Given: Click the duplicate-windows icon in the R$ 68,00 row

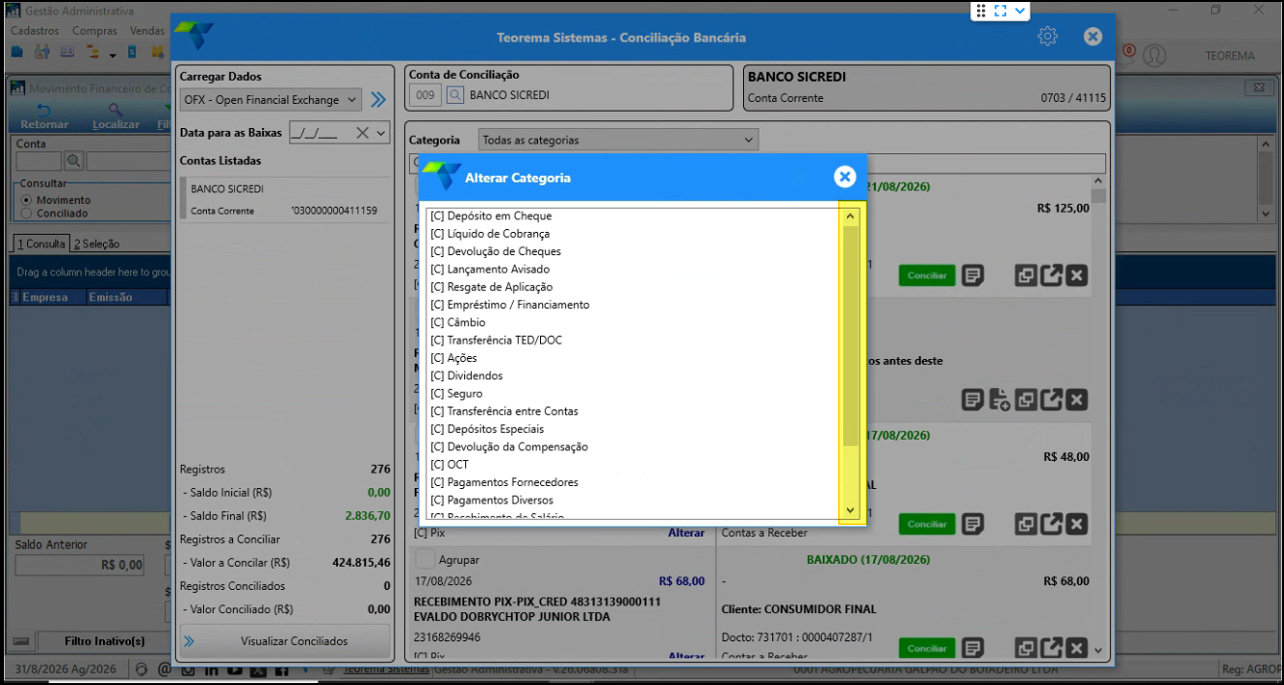Looking at the screenshot, I should pyautogui.click(x=1026, y=647).
